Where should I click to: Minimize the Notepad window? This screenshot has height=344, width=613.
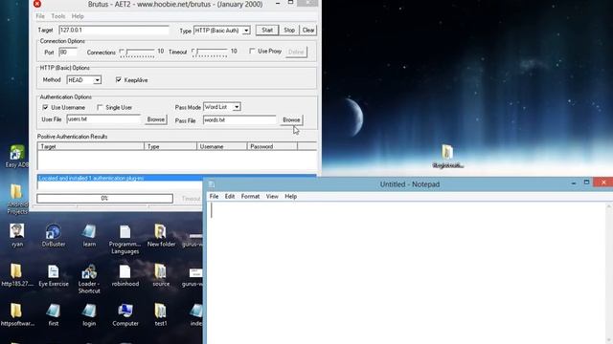pyautogui.click(x=574, y=183)
